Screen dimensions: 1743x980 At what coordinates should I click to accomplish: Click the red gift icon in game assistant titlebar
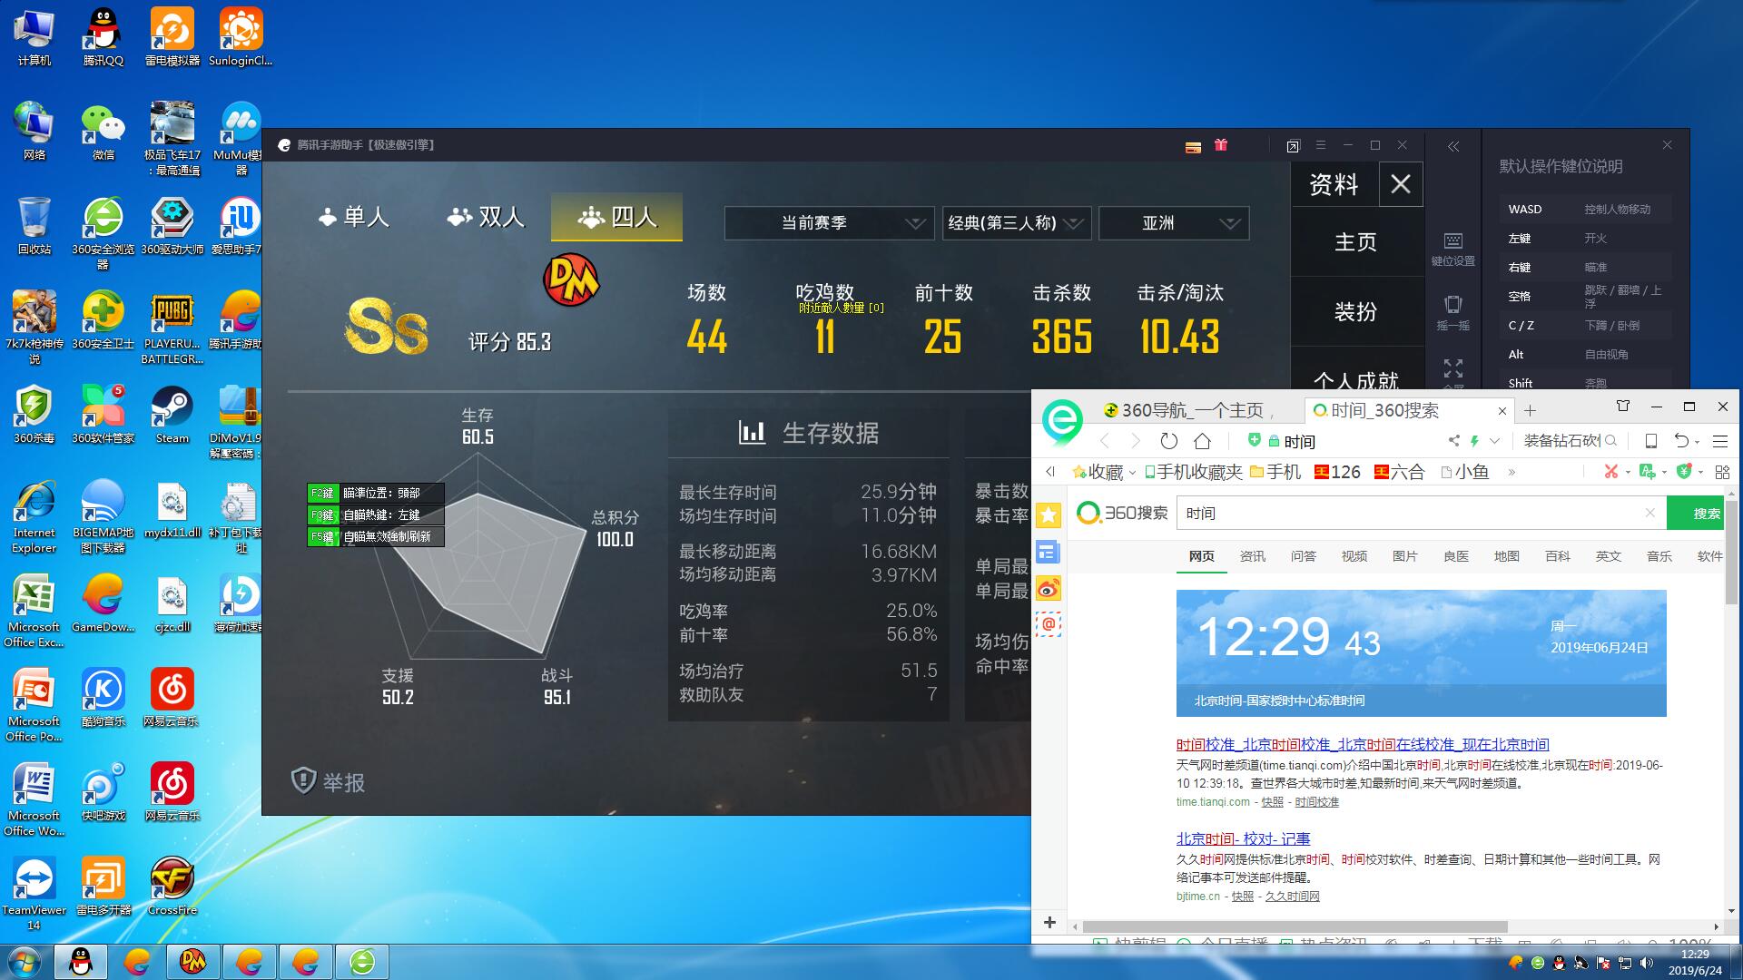pos(1221,145)
